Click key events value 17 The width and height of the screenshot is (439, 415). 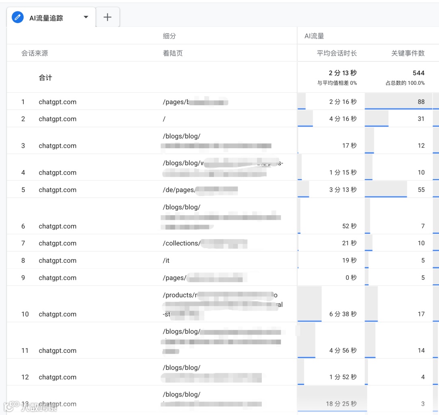pos(421,314)
